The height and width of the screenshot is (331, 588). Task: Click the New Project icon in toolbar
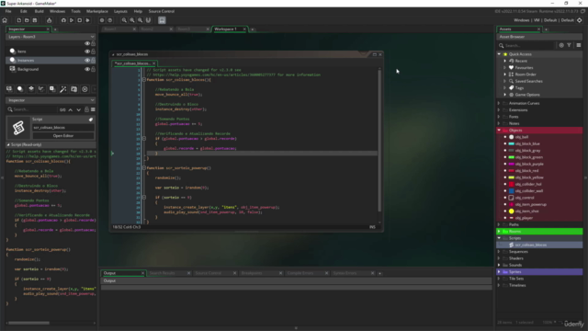18,20
